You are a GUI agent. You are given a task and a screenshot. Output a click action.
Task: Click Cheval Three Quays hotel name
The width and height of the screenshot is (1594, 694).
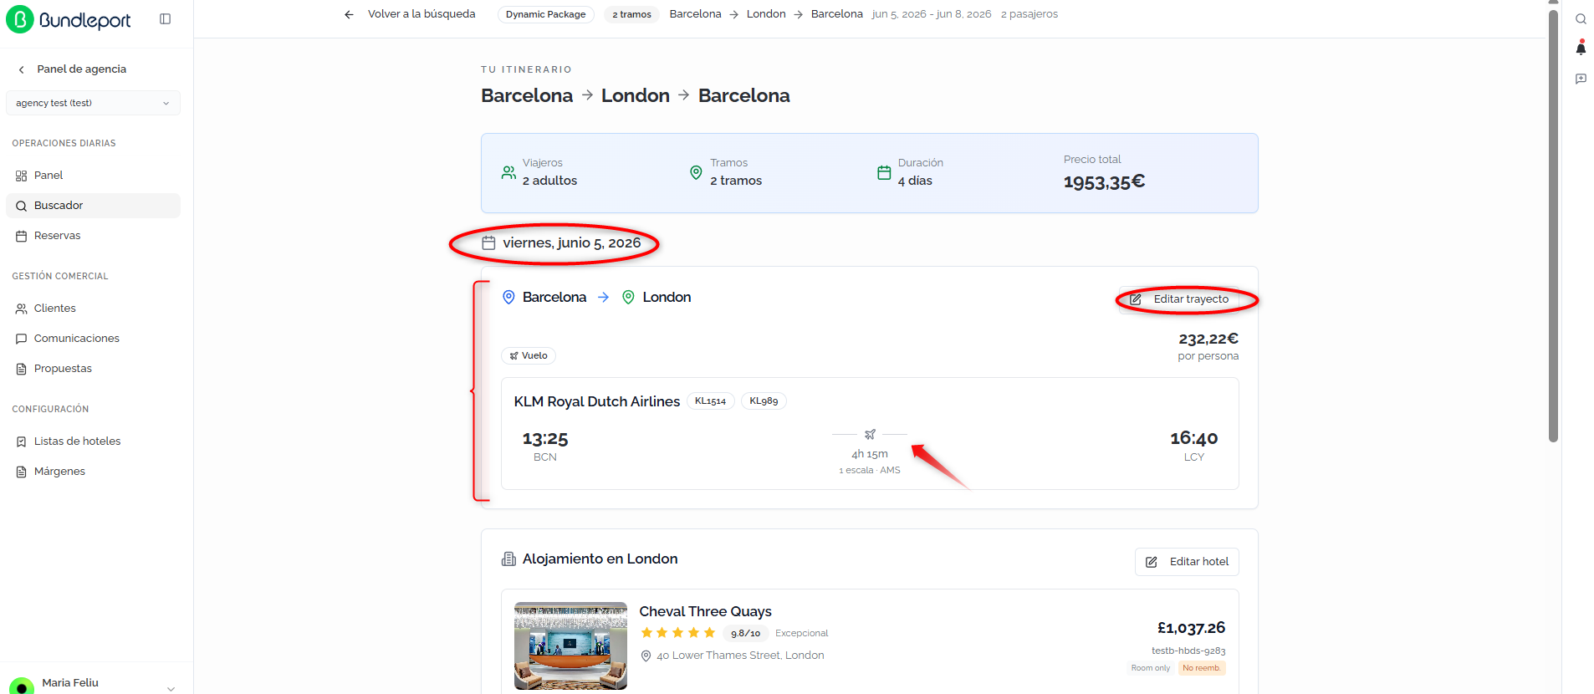[706, 612]
